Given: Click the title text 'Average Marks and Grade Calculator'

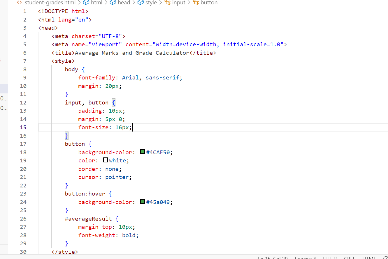Looking at the screenshot, I should 132,53.
